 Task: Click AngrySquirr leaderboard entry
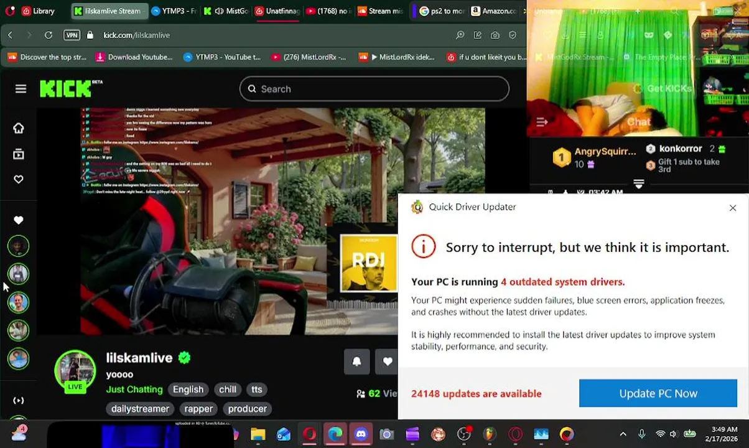click(594, 157)
